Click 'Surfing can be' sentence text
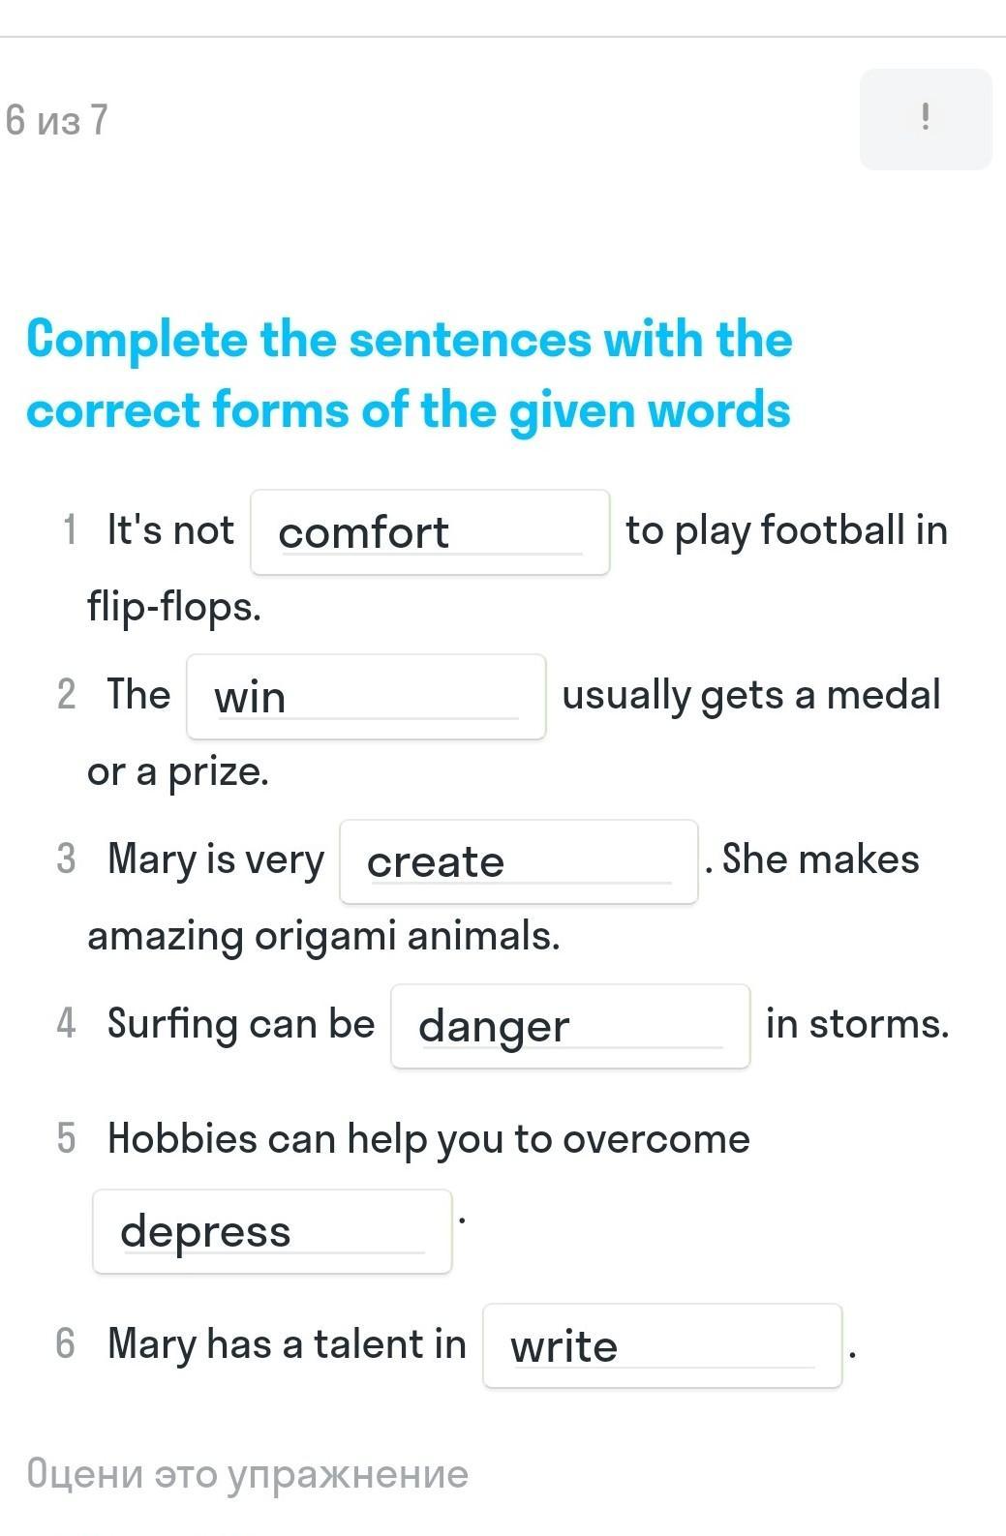The height and width of the screenshot is (1536, 1006). [241, 1024]
